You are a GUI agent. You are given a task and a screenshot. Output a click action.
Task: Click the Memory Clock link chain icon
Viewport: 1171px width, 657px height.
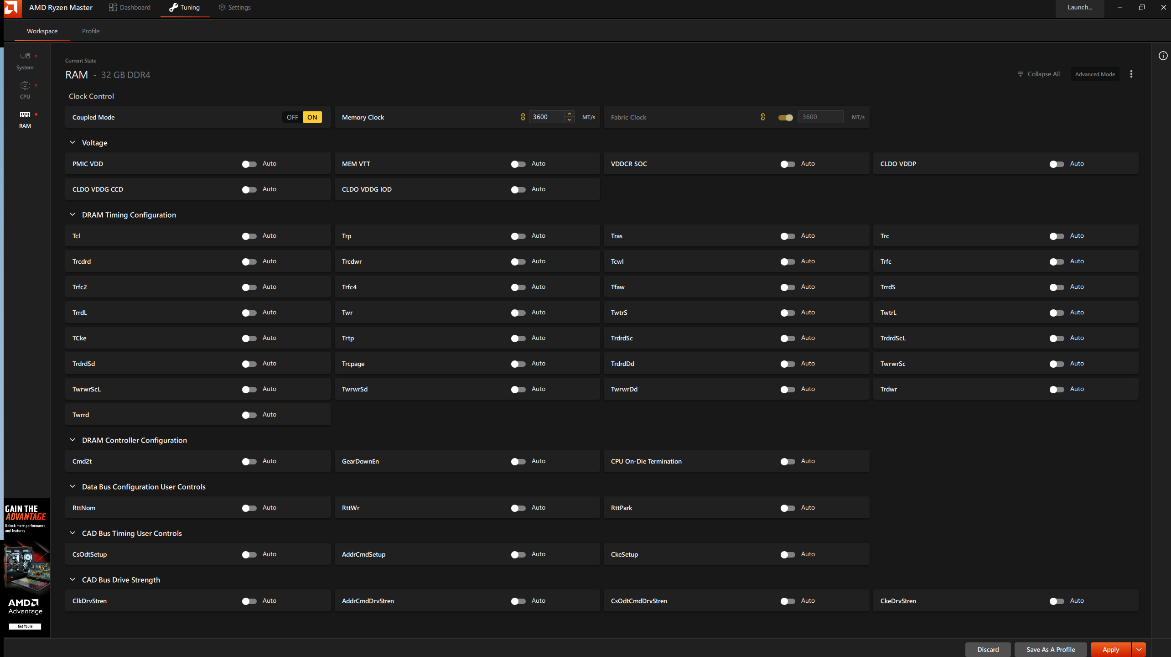tap(523, 117)
